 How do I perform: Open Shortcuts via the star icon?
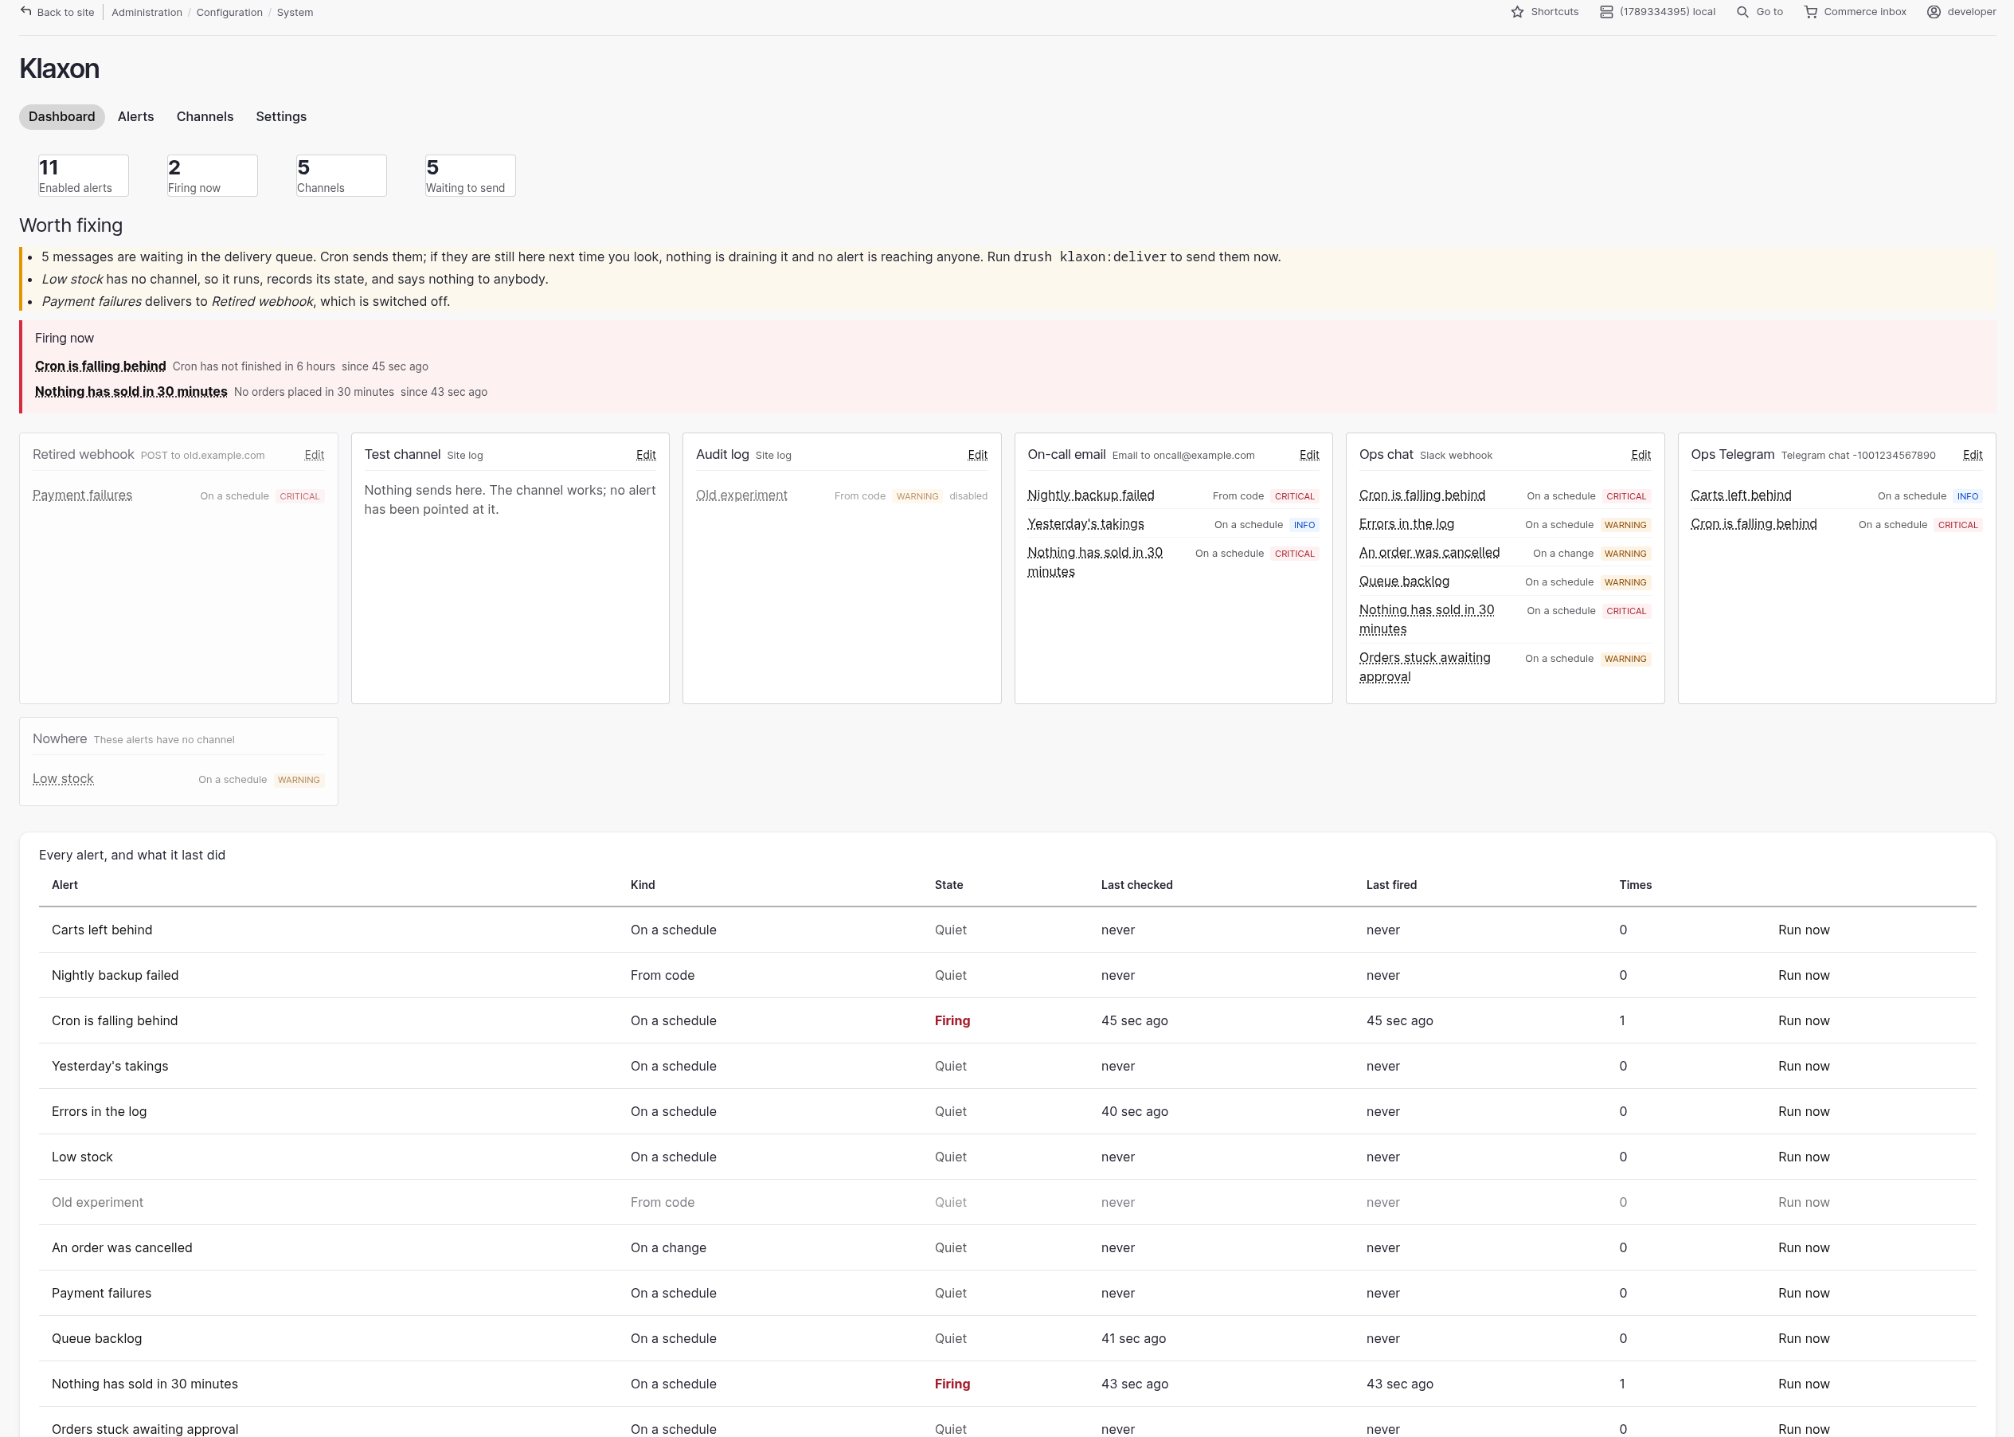pos(1517,13)
